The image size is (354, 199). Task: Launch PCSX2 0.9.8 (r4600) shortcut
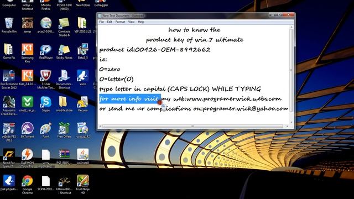[64, 5]
